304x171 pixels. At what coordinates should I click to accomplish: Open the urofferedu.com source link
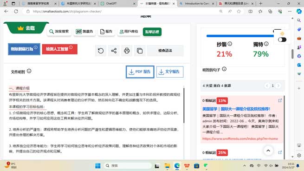click(240, 138)
